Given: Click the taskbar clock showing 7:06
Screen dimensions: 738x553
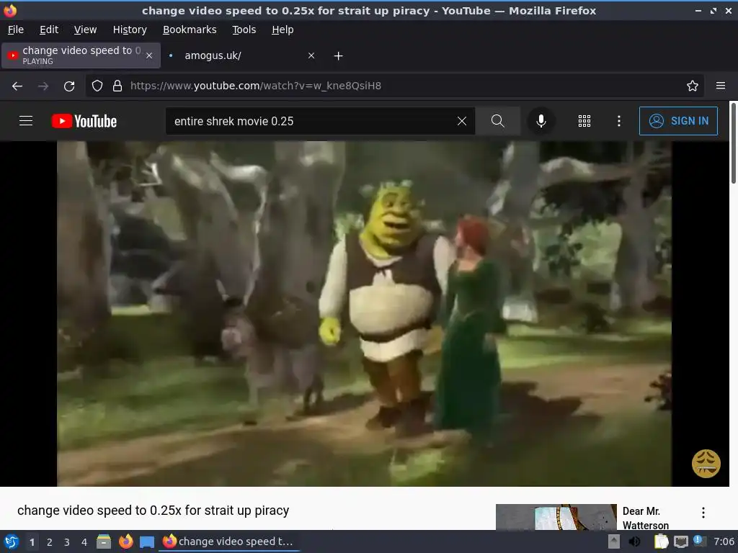Looking at the screenshot, I should pos(724,541).
